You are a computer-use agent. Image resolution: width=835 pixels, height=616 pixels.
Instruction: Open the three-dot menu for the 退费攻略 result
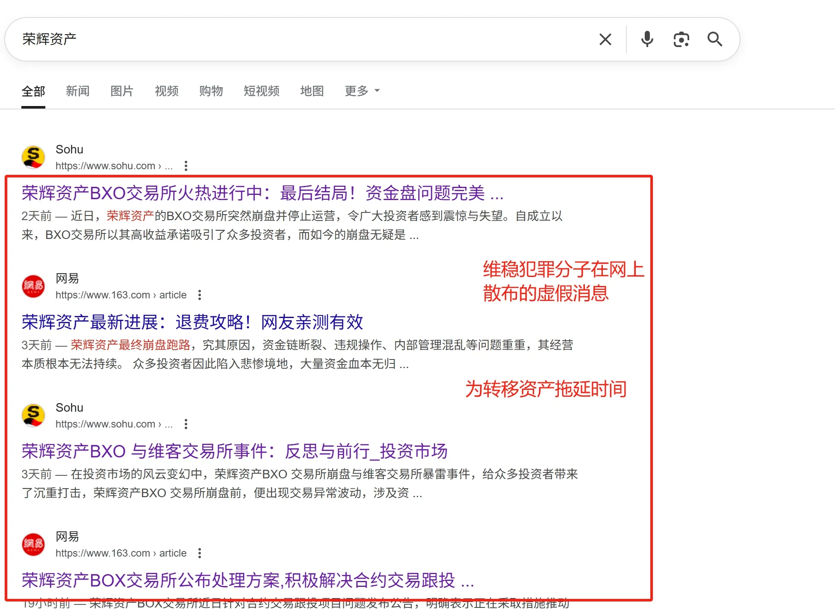click(x=199, y=295)
